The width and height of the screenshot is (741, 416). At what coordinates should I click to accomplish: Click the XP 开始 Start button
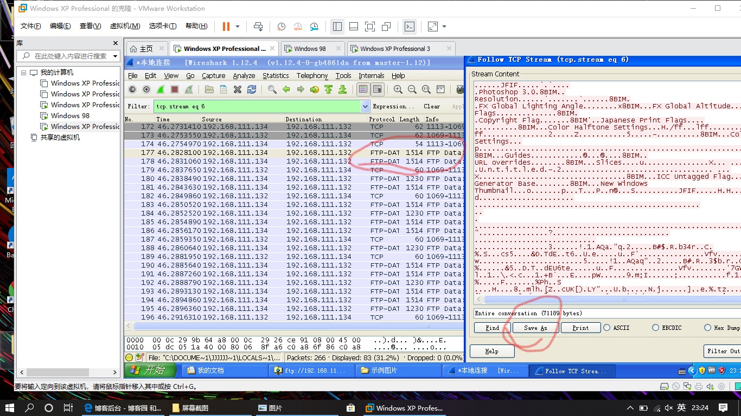click(x=150, y=370)
